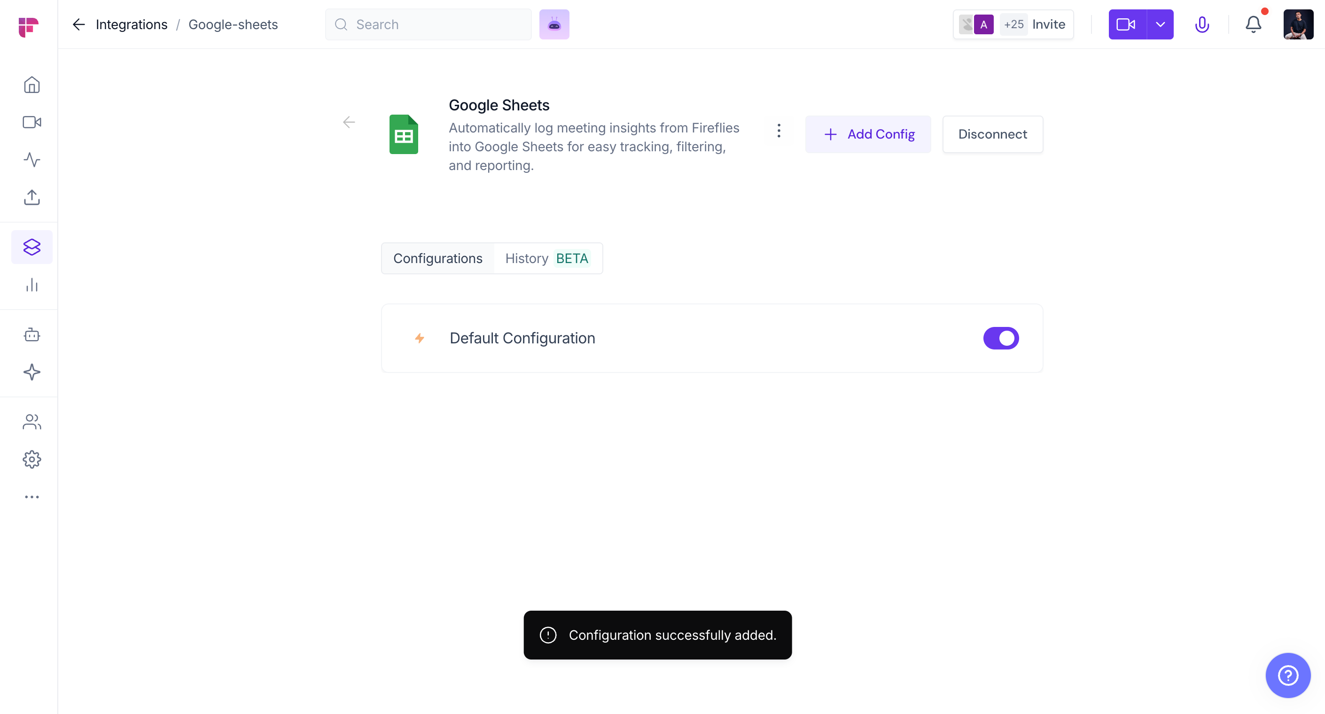
Task: Open the Meetings video camera sidebar icon
Action: point(32,123)
